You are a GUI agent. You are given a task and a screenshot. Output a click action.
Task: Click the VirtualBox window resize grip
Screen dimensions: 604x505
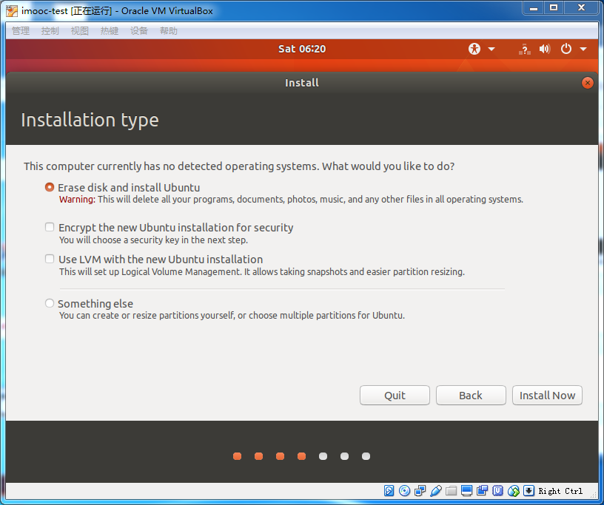pos(594,493)
